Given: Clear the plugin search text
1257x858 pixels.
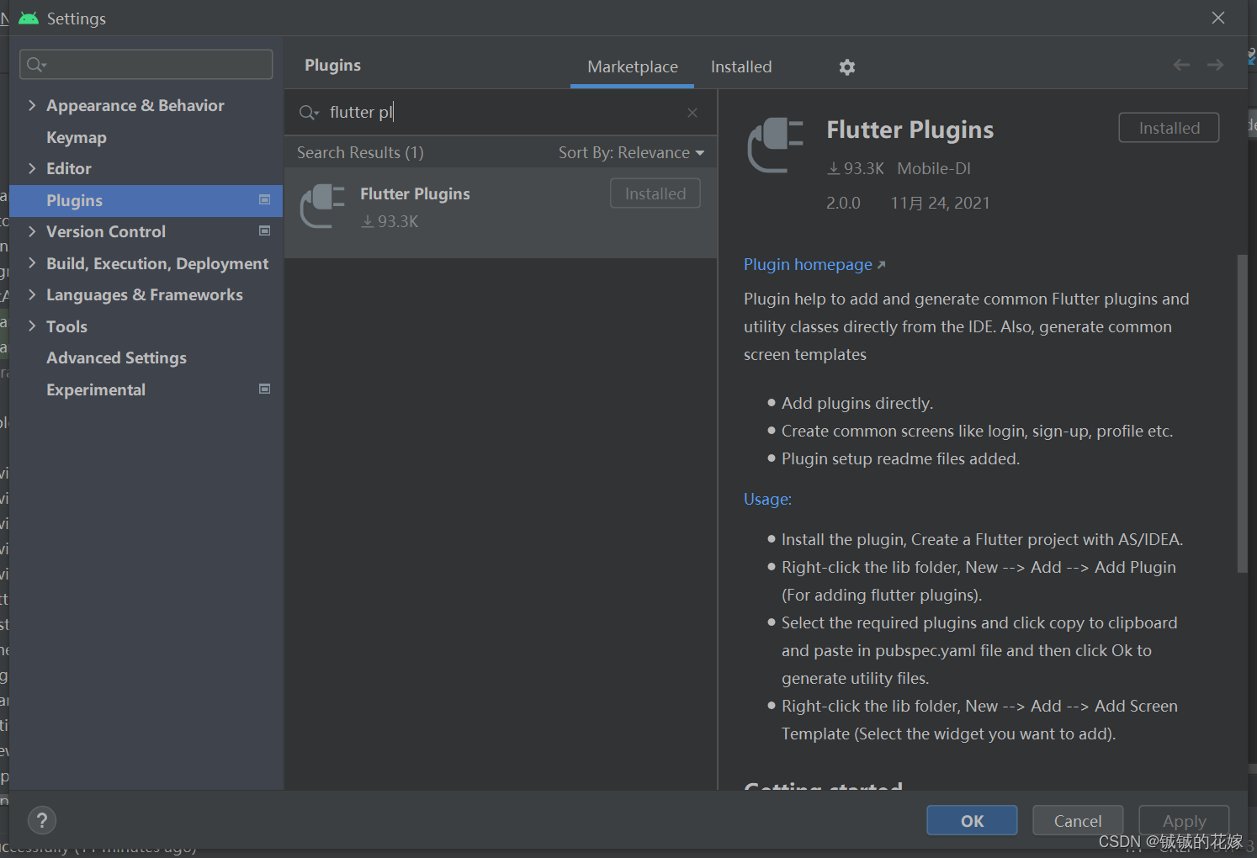Looking at the screenshot, I should [692, 113].
